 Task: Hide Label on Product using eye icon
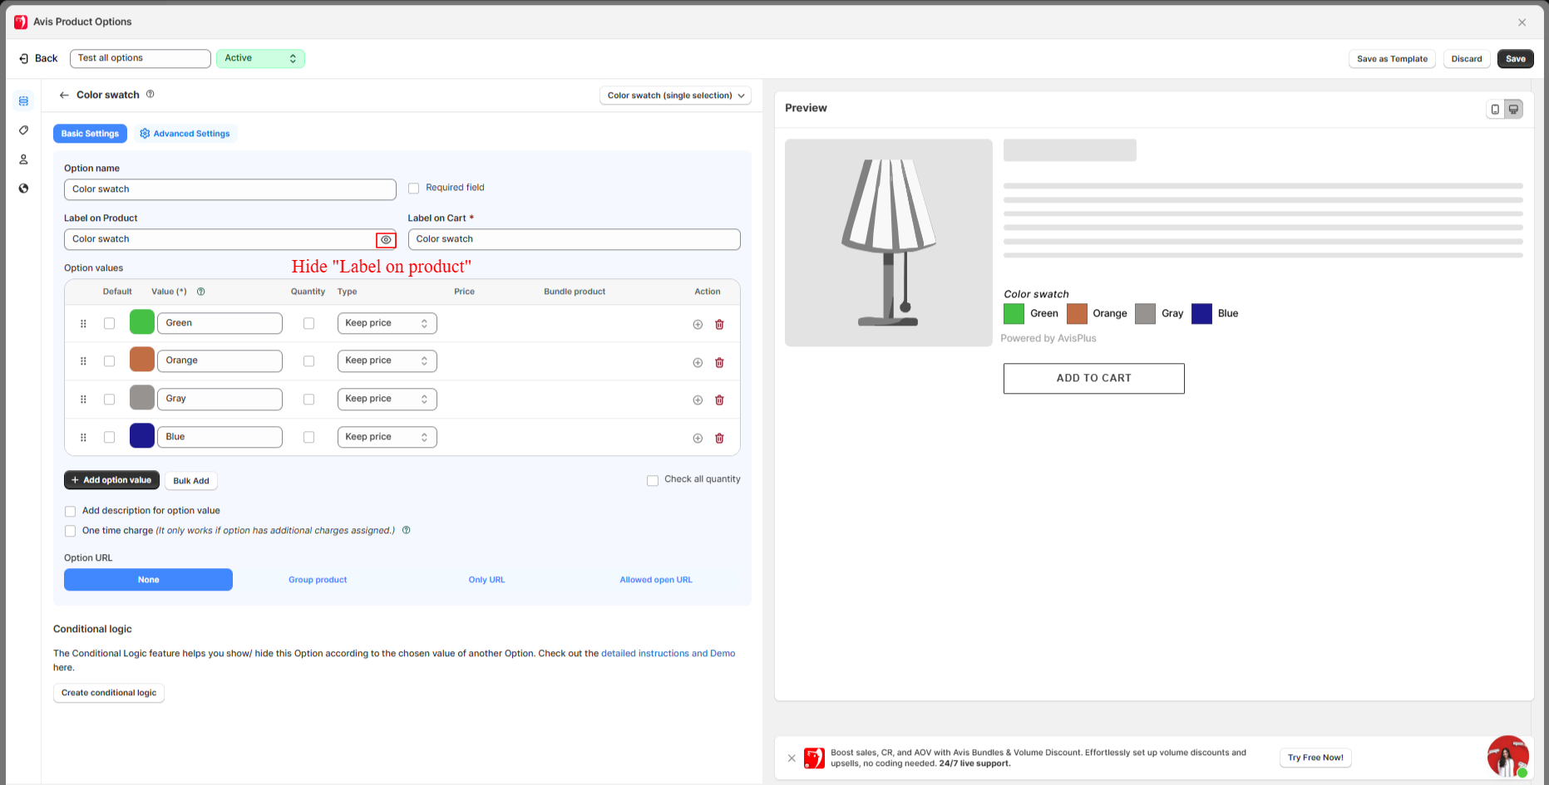click(x=386, y=239)
